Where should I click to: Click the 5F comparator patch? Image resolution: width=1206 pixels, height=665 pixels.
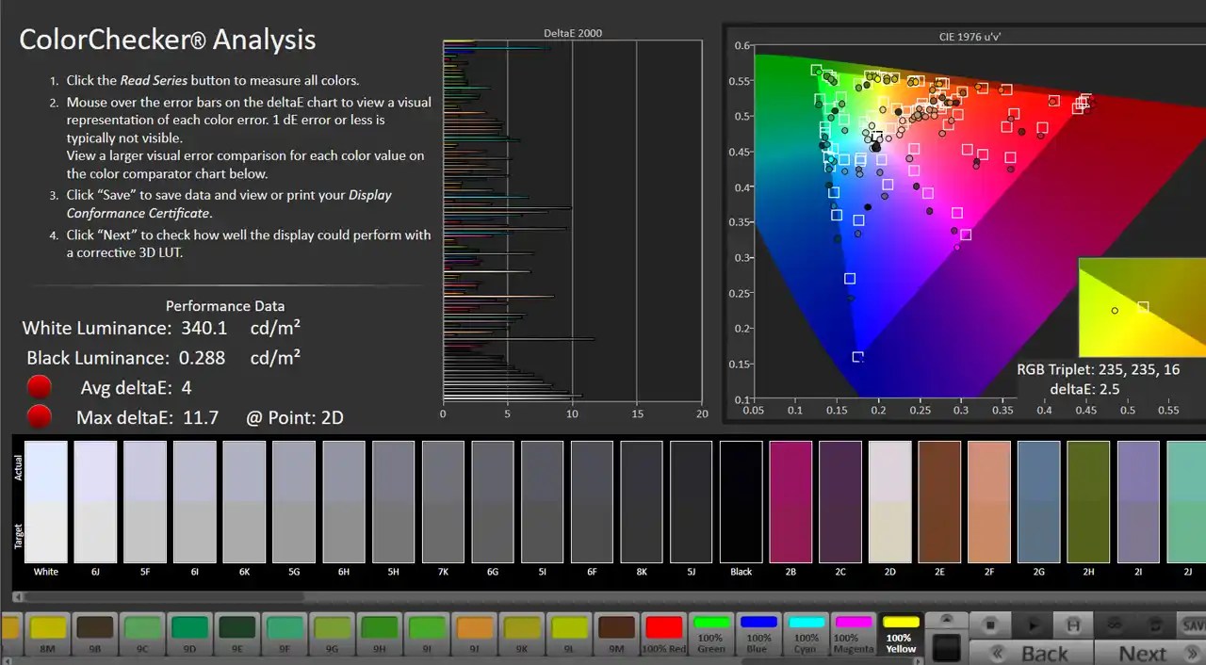coord(145,502)
